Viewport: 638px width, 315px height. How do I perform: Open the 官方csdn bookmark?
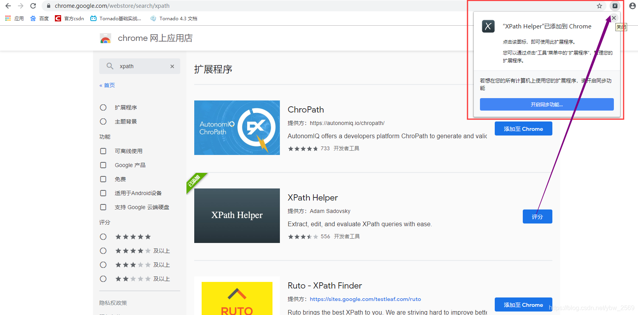[70, 18]
